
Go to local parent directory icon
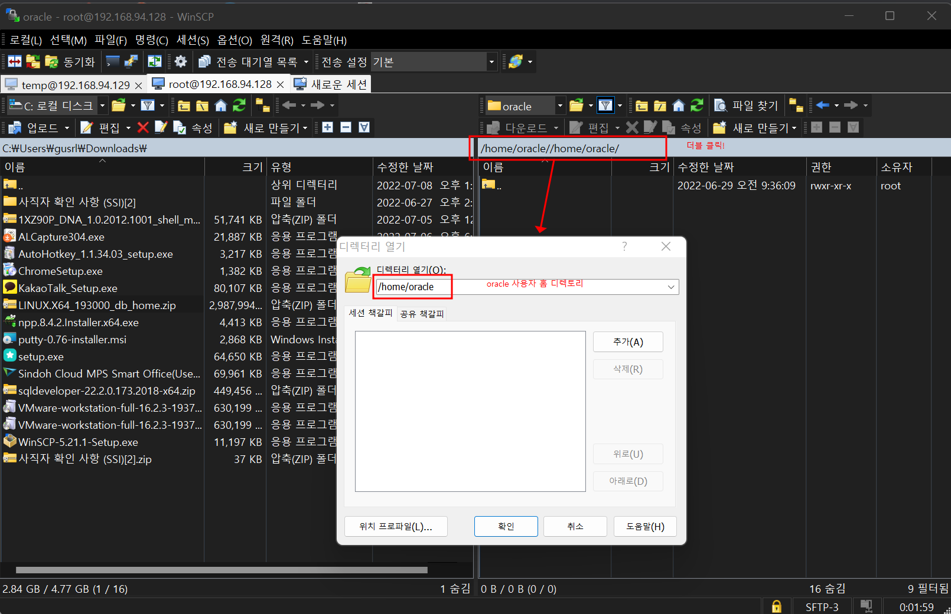[x=184, y=106]
